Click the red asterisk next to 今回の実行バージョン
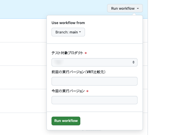 coord(87,91)
